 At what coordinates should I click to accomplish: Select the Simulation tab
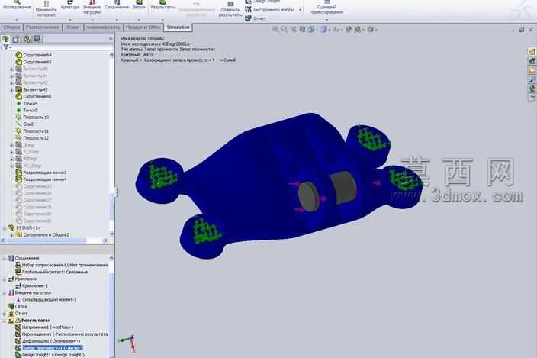coord(178,27)
